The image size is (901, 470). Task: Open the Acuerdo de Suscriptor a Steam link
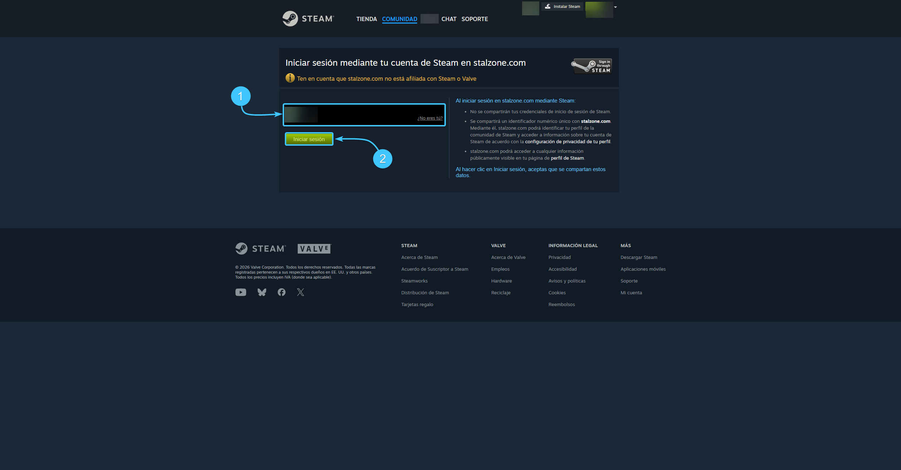pyautogui.click(x=435, y=269)
